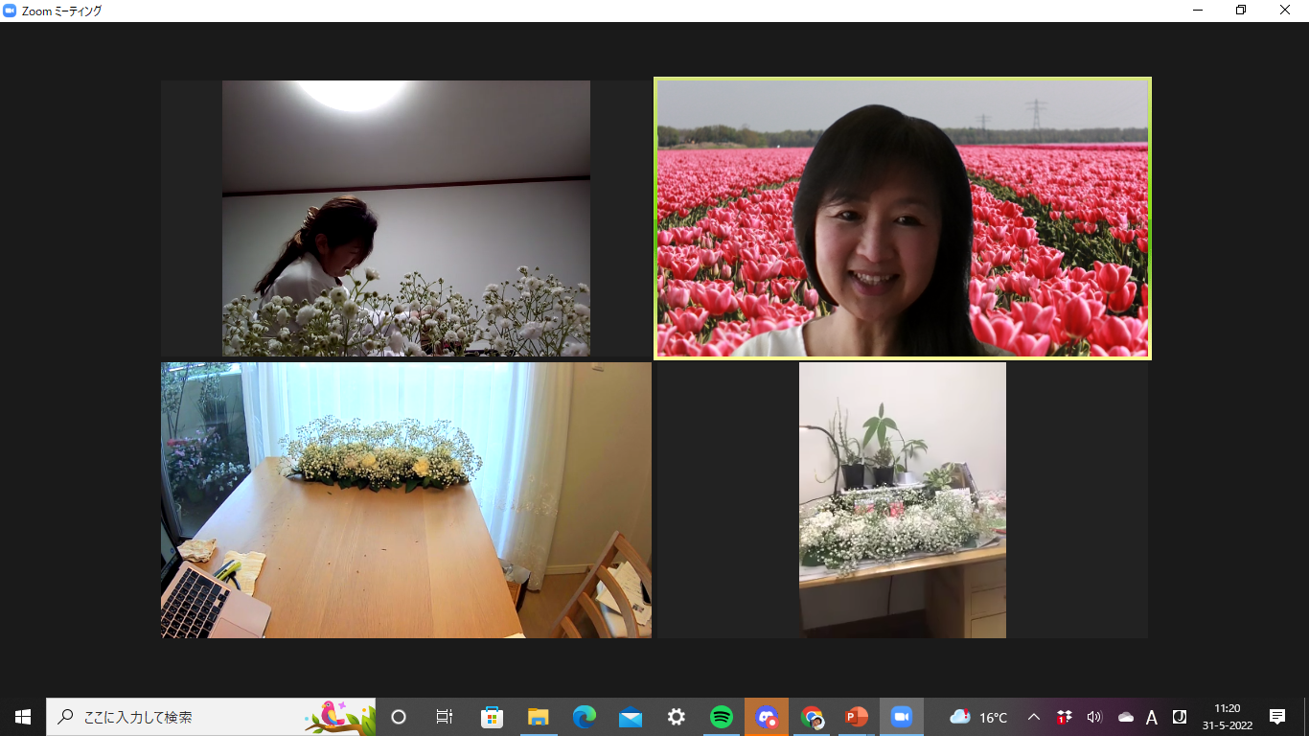Toggle the IME input mode 'A' indicator
Image resolution: width=1309 pixels, height=736 pixels.
pyautogui.click(x=1152, y=717)
